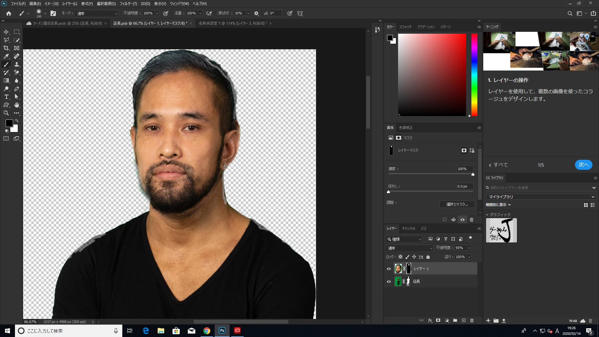Image resolution: width=599 pixels, height=337 pixels.
Task: Open the layer blend mode dropdown
Action: (x=409, y=248)
